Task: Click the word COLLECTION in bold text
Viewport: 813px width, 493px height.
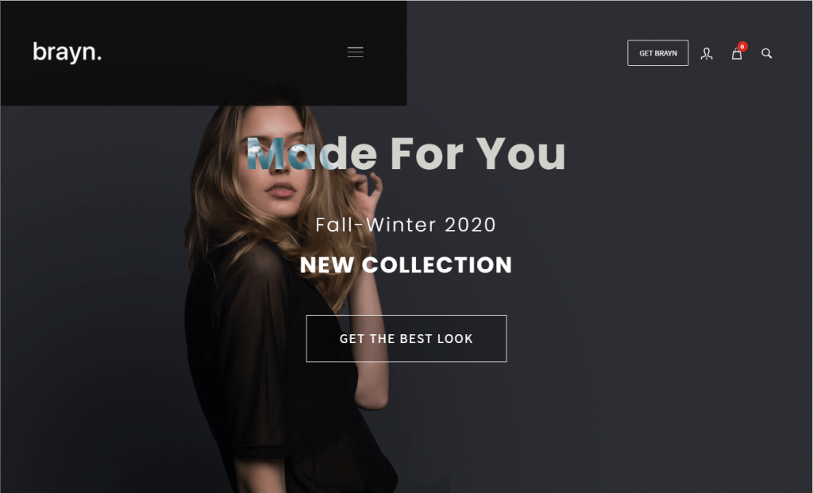Action: [437, 265]
